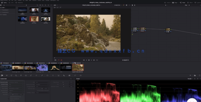
Task: Toggle the color grade bypass icon
Action: (x=124, y=5)
